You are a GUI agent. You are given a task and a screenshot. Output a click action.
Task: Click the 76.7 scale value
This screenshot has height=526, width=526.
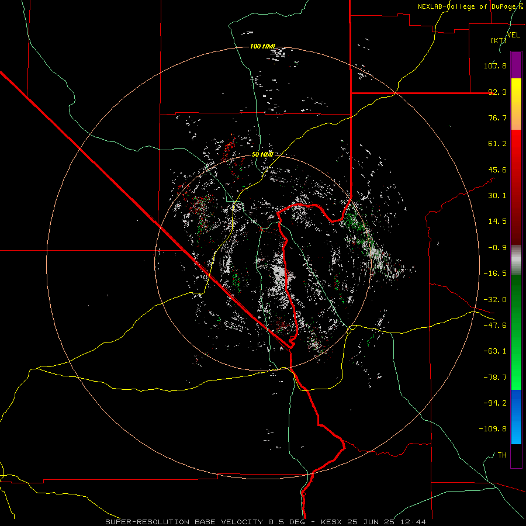click(497, 117)
